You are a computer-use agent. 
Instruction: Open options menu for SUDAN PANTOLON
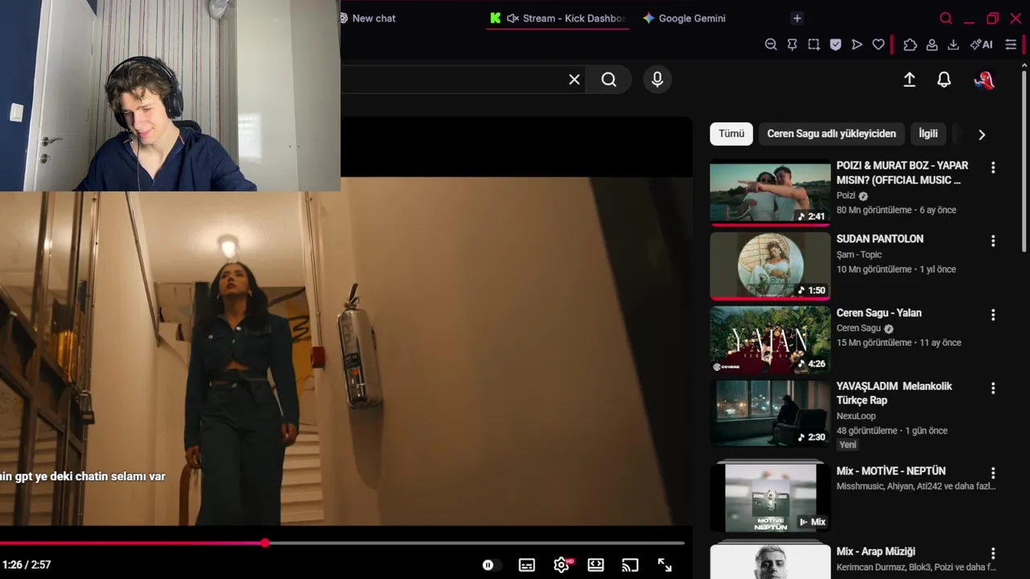[x=993, y=240]
